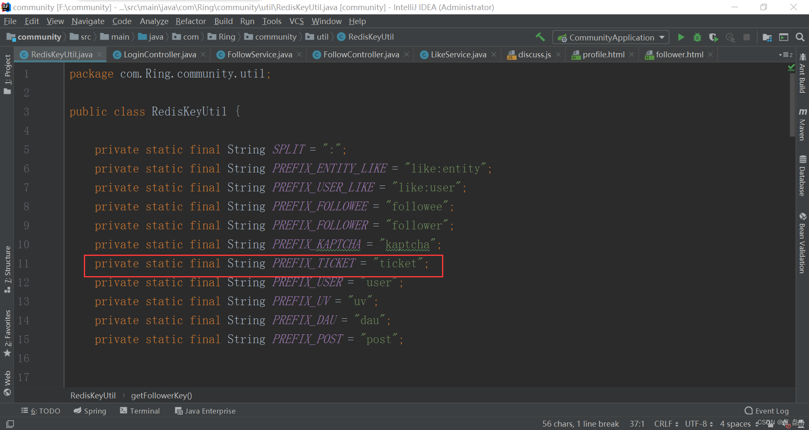Open the VCS menu
The height and width of the screenshot is (430, 809).
tap(296, 21)
